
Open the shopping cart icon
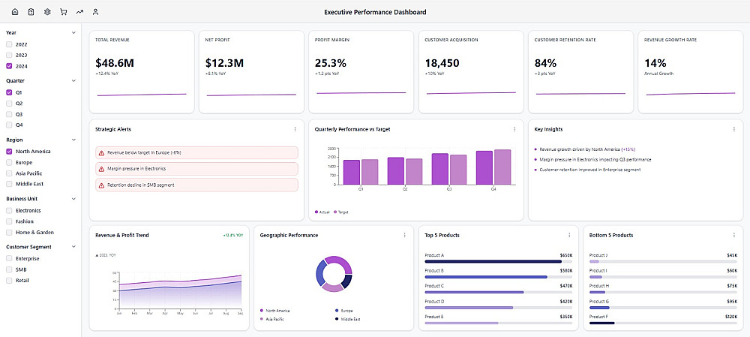64,12
